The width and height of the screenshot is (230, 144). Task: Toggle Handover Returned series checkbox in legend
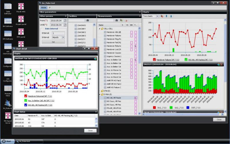point(25,96)
